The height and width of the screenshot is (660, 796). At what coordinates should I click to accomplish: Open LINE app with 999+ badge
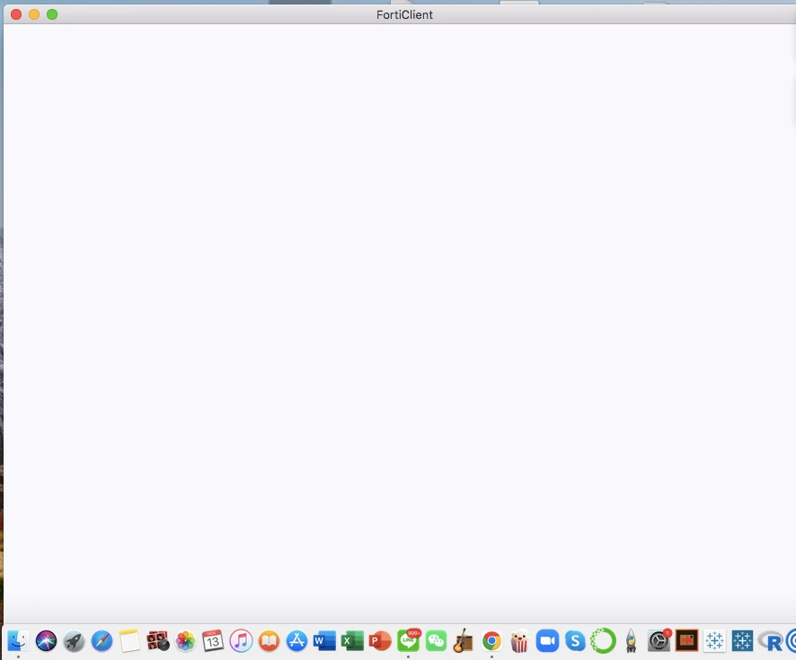coord(409,641)
